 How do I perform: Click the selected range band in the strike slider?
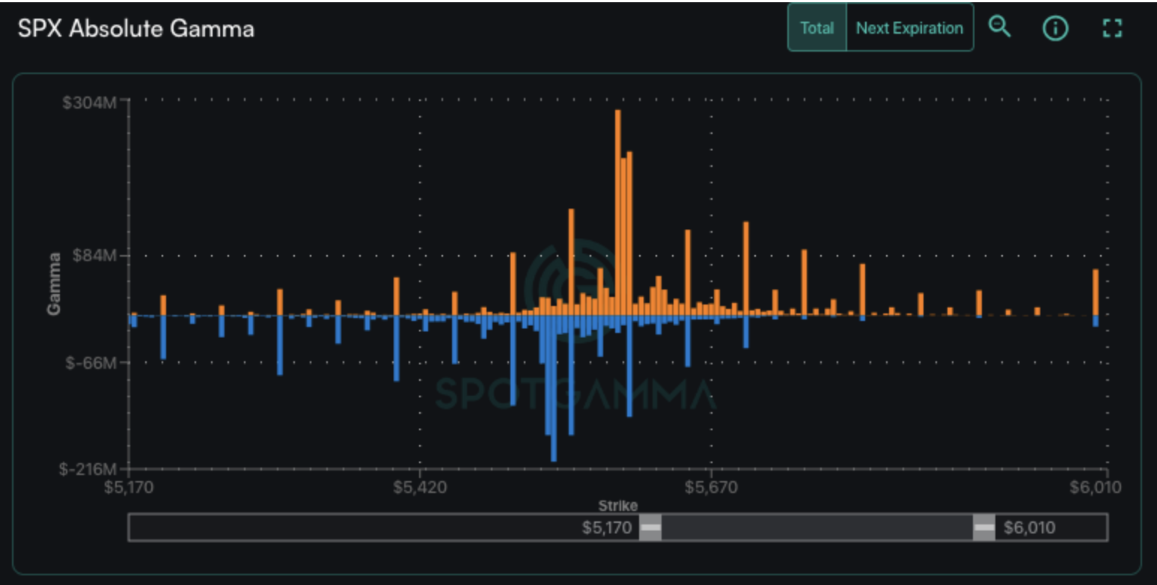pyautogui.click(x=817, y=527)
